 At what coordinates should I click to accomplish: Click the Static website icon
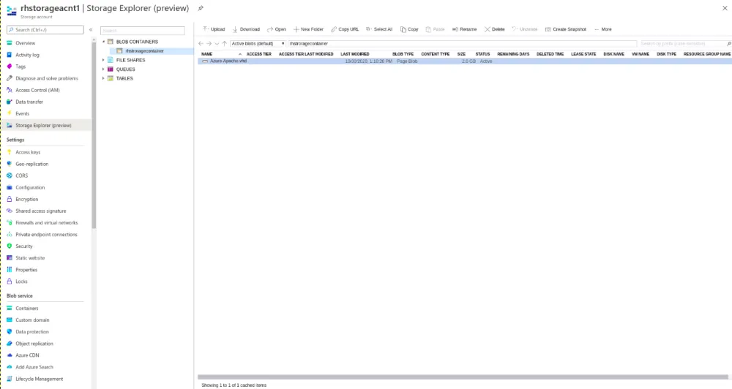[10, 257]
